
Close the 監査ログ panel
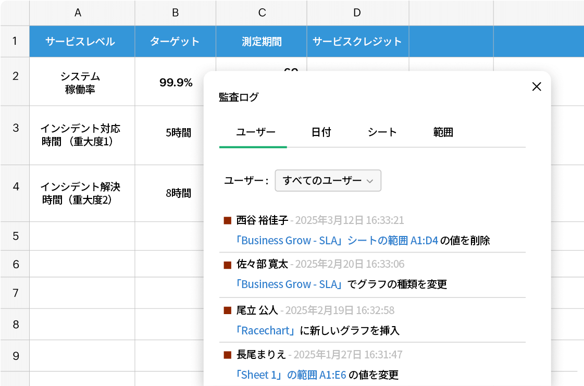[536, 86]
